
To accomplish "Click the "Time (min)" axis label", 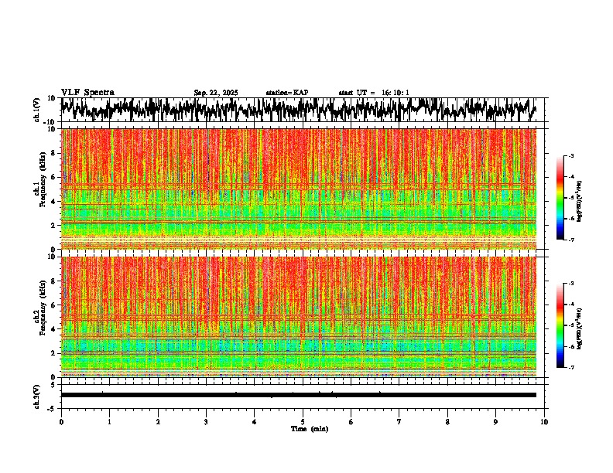I will click(x=310, y=429).
